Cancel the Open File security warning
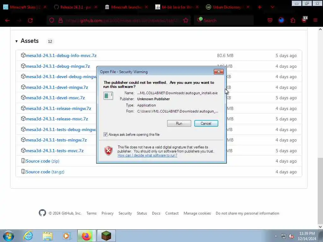This screenshot has height=242, width=323. [x=206, y=124]
